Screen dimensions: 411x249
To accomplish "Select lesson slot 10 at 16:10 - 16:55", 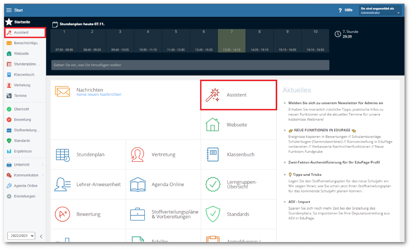I will pyautogui.click(x=315, y=41).
